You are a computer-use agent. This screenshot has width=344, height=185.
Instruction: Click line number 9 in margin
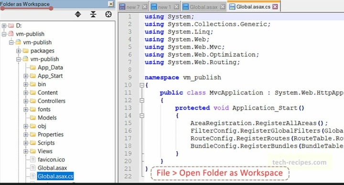pyautogui.click(x=129, y=77)
